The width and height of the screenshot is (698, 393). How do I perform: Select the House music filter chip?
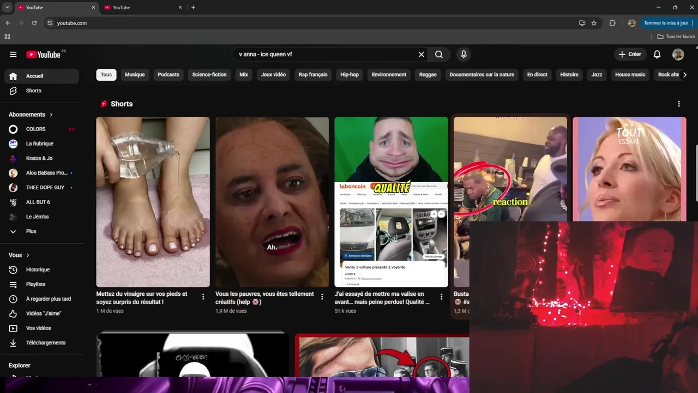click(x=630, y=75)
